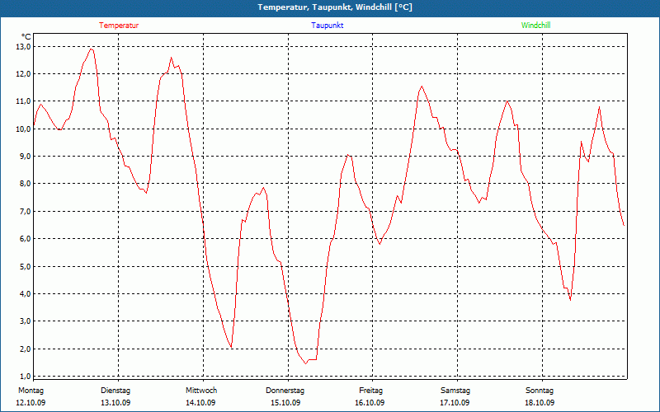Click the y-axis value '9,0'
660x412 pixels.
click(25, 157)
